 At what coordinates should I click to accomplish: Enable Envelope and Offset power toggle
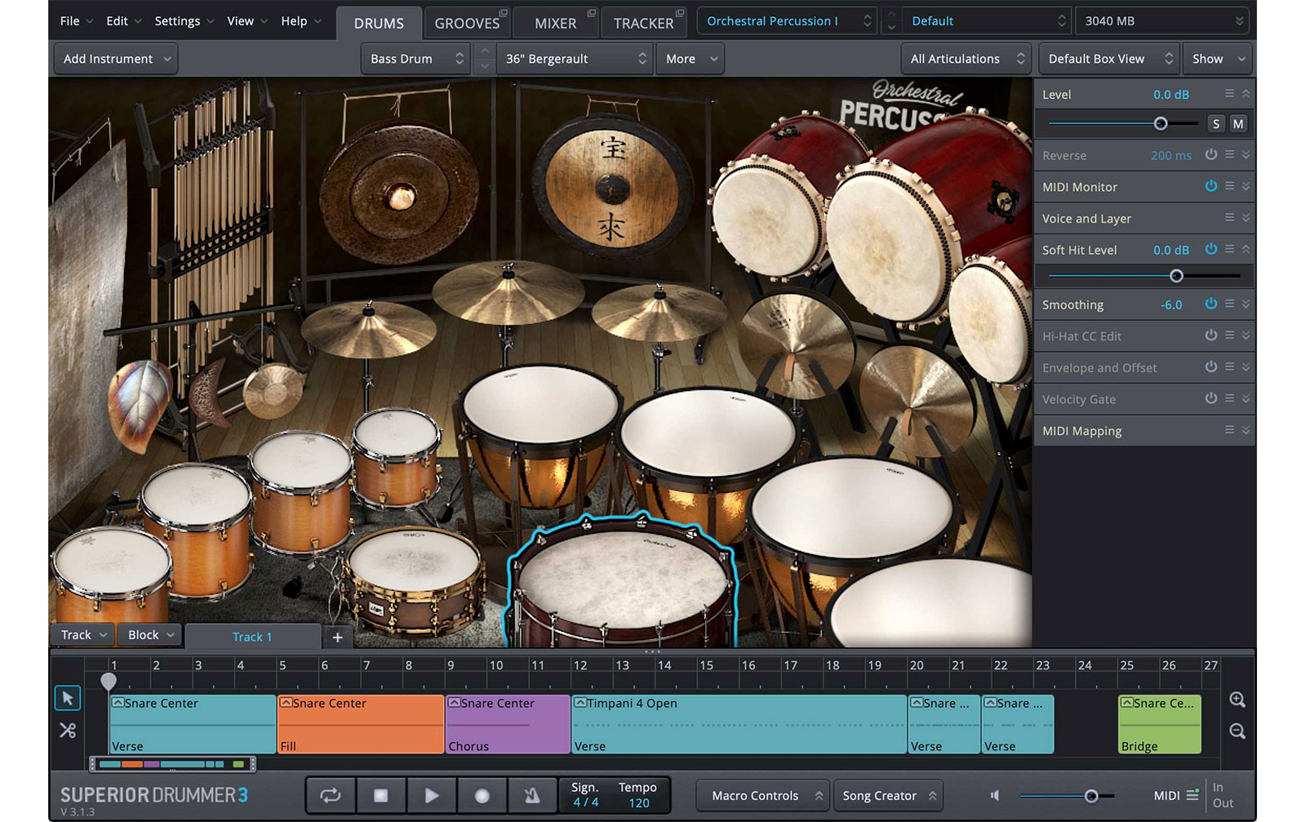[1210, 367]
